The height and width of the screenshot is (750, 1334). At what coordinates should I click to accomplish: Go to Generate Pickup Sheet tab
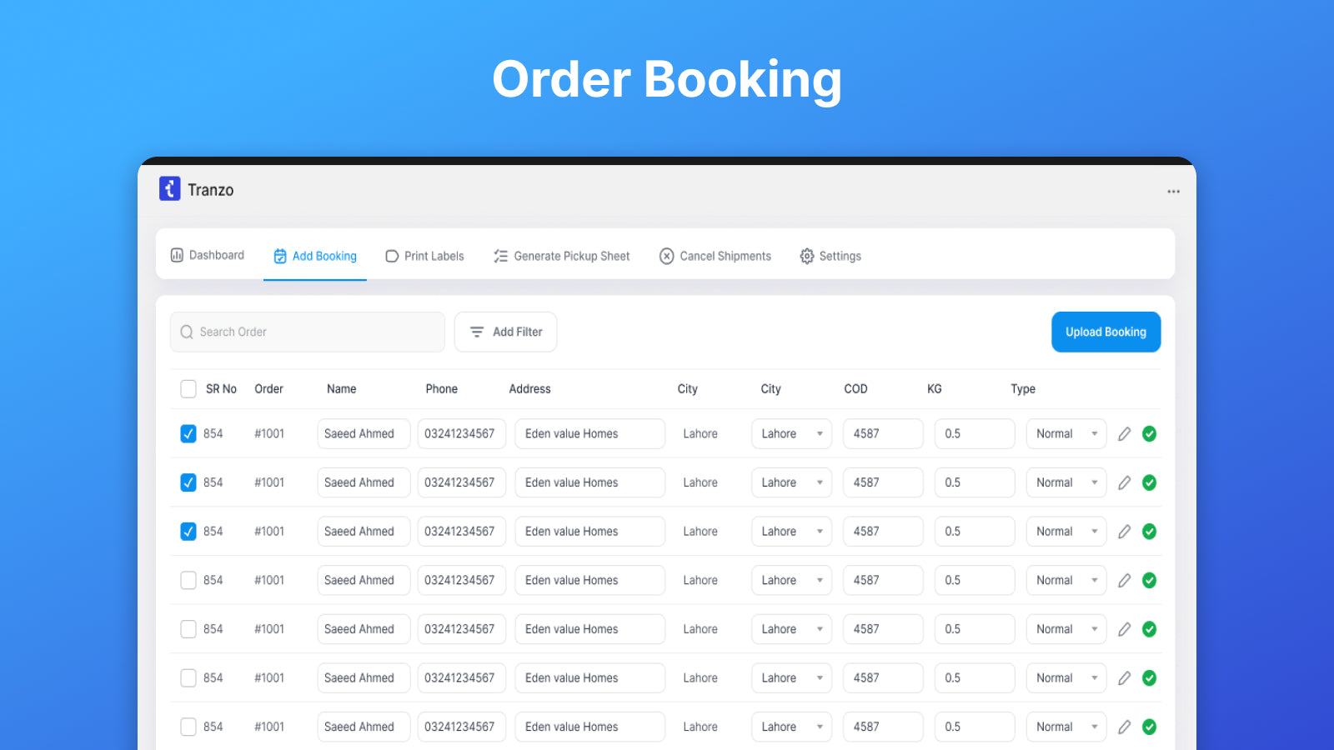point(562,256)
